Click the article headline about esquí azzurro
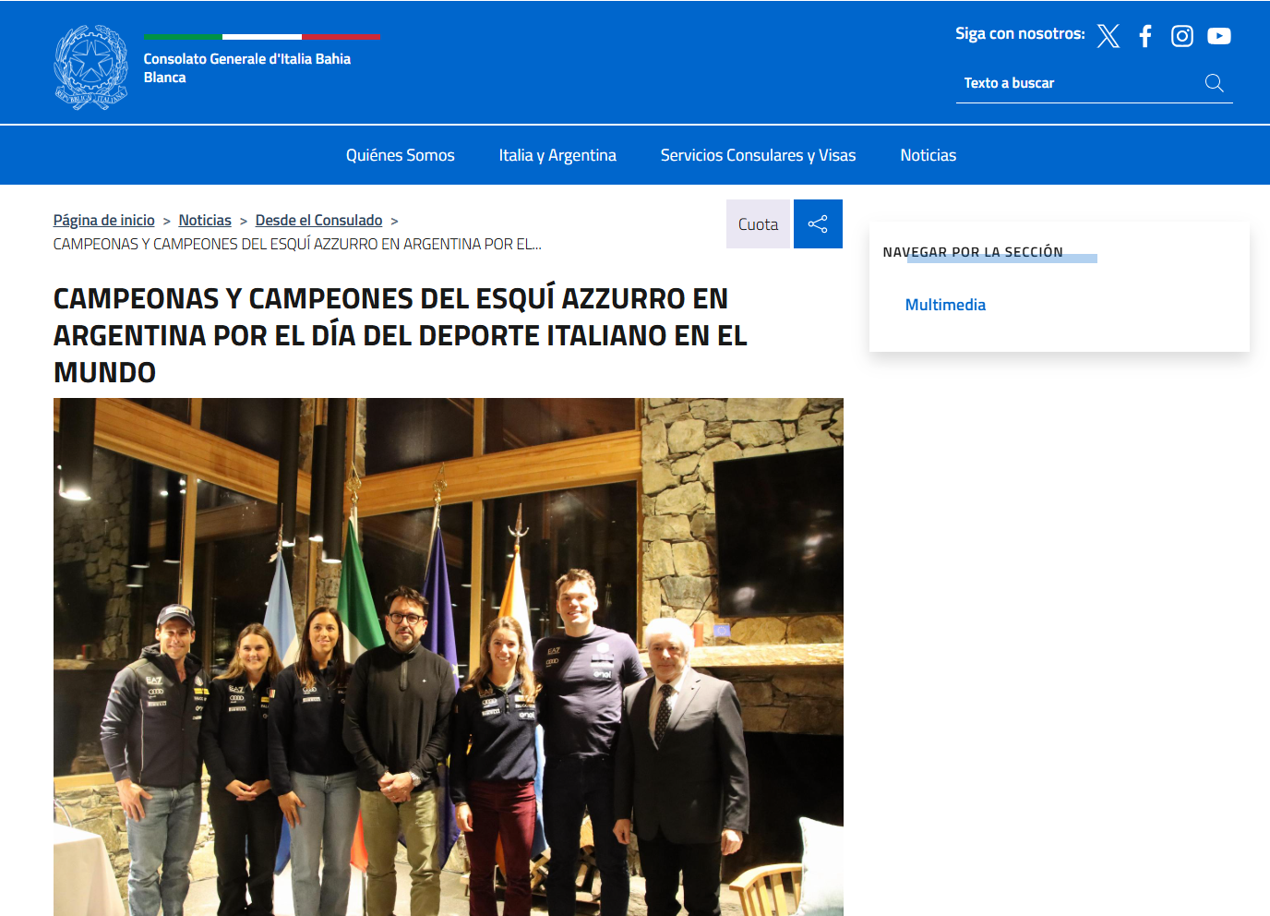The height and width of the screenshot is (916, 1270). (401, 335)
